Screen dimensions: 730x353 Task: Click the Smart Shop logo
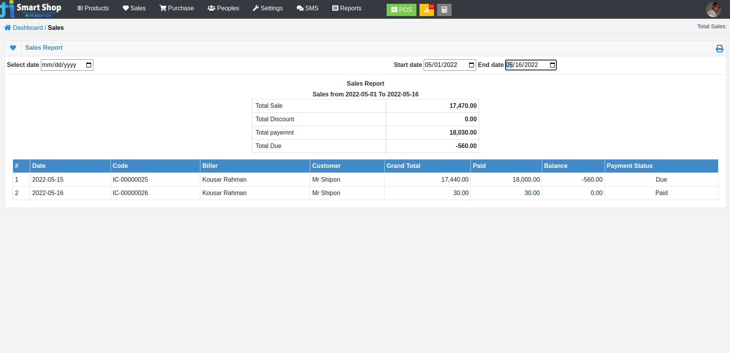point(31,8)
